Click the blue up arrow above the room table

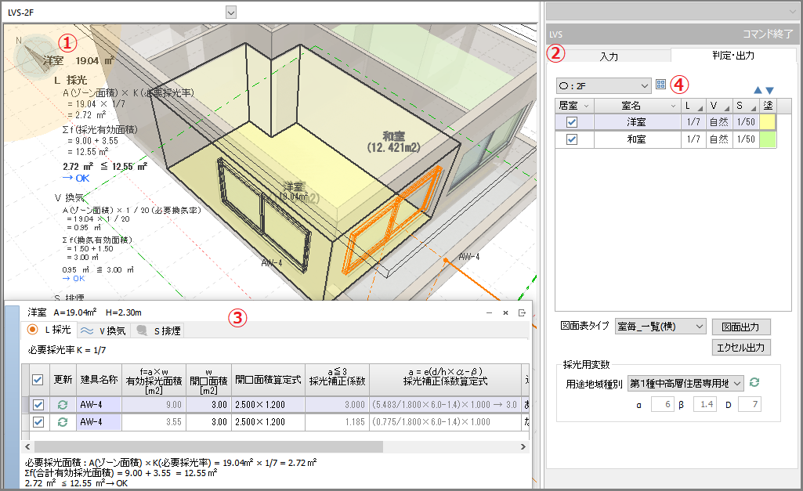tap(758, 91)
